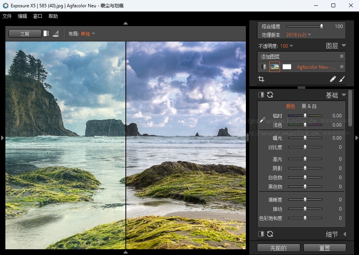The height and width of the screenshot is (255, 359).
Task: Click the 之前 button
Action: tap(25, 33)
